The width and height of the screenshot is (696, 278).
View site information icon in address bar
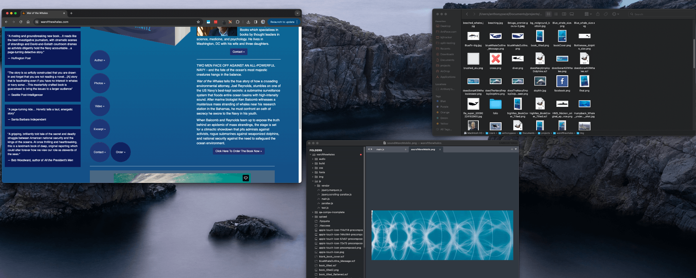37,22
